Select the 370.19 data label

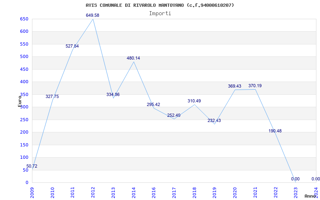(255, 86)
